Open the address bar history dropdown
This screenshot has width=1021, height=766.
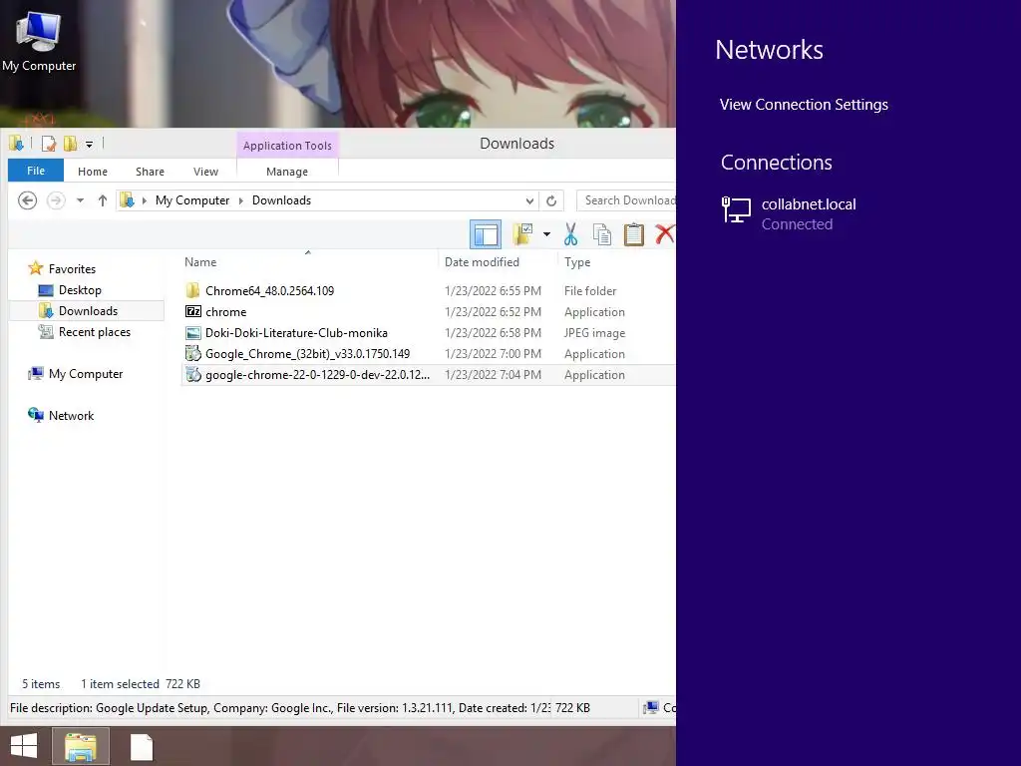[529, 200]
